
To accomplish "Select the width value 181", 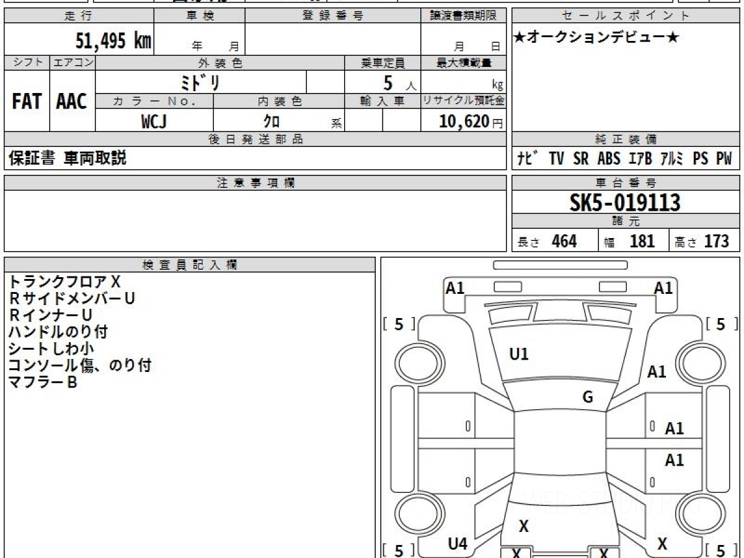I will tap(642, 241).
